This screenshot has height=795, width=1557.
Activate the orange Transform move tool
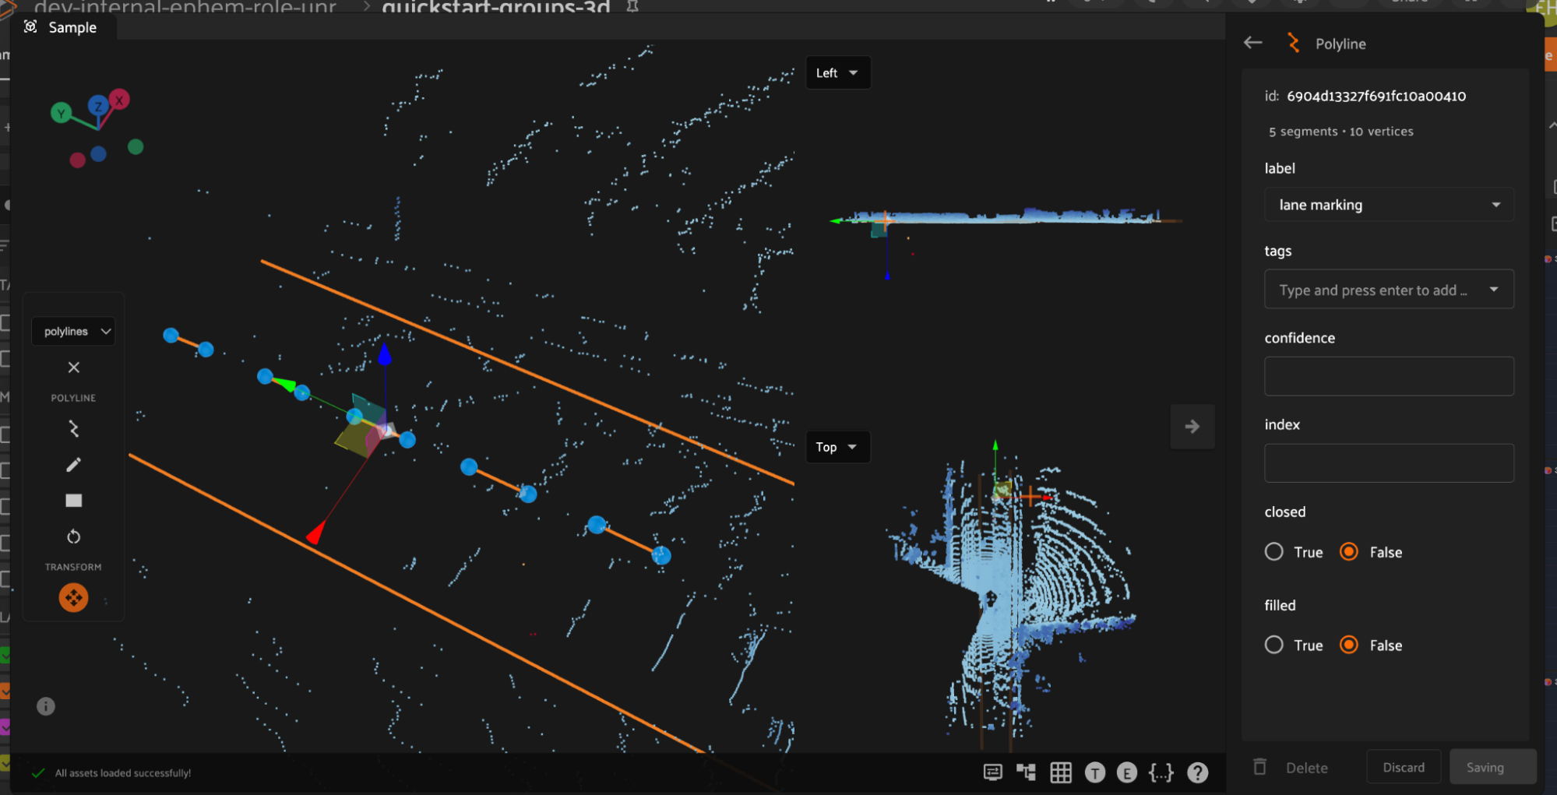point(73,598)
